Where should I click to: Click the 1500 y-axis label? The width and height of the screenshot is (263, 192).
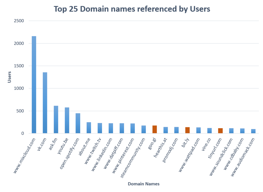point(19,66)
